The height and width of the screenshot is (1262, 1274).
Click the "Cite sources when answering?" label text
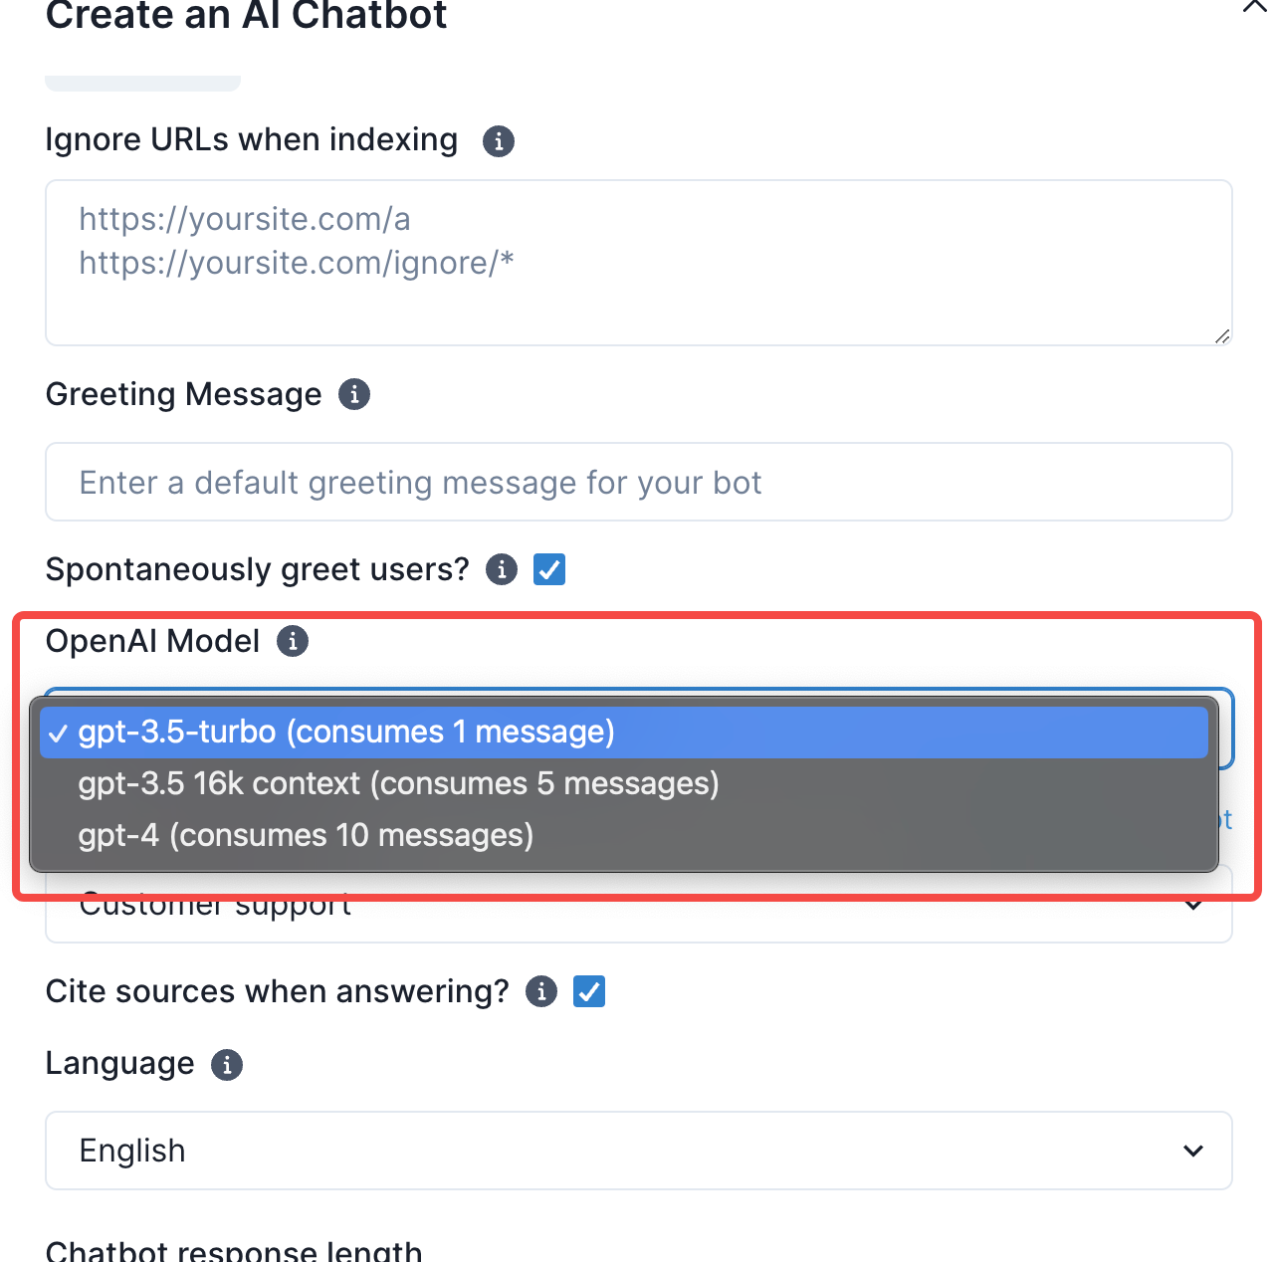coord(277,992)
